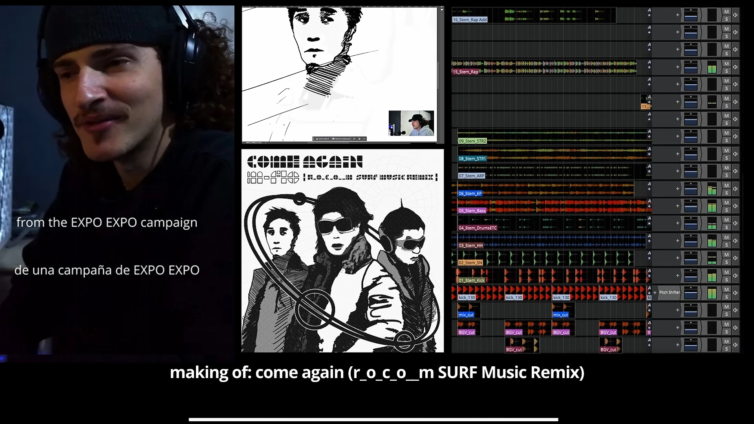Screen dimensions: 754x424
Task: Mute the 01_Stem_Kick track
Action: tap(727, 272)
